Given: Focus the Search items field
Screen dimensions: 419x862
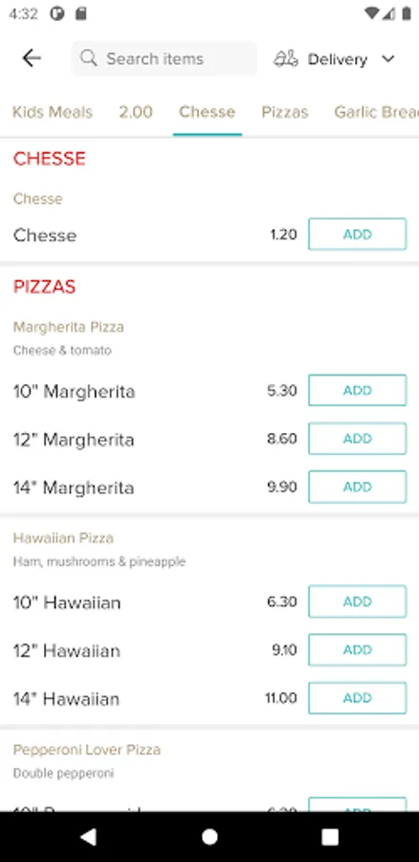Looking at the screenshot, I should [164, 58].
